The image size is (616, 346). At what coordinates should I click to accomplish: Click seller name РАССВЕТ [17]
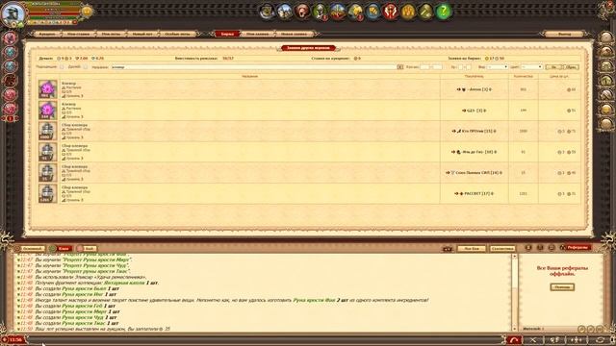point(477,193)
